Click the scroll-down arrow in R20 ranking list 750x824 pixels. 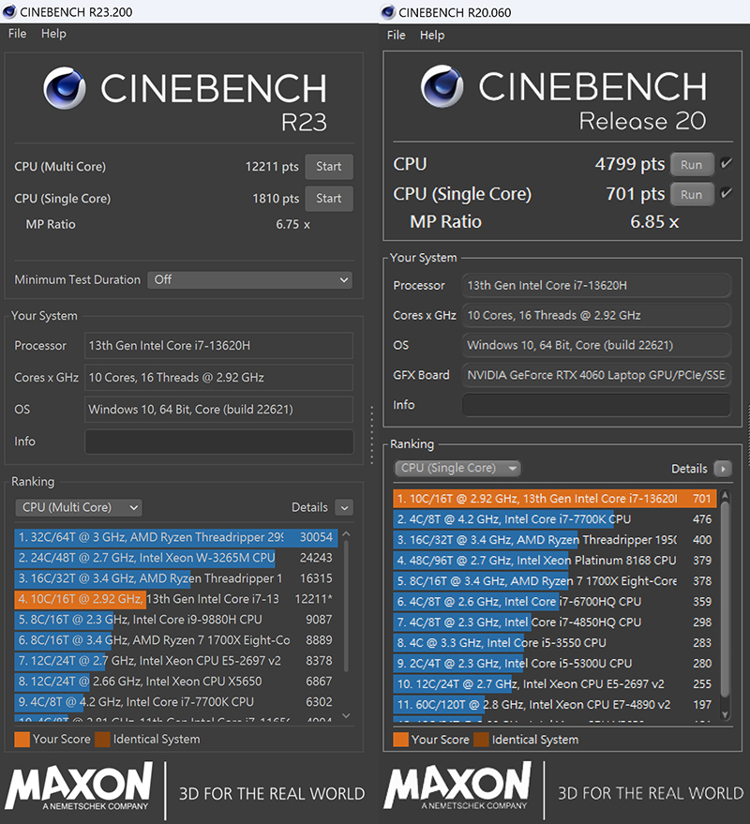pyautogui.click(x=725, y=714)
